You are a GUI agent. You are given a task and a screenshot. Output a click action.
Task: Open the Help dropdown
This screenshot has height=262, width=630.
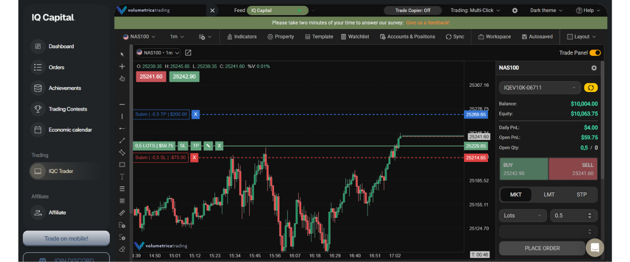[587, 10]
